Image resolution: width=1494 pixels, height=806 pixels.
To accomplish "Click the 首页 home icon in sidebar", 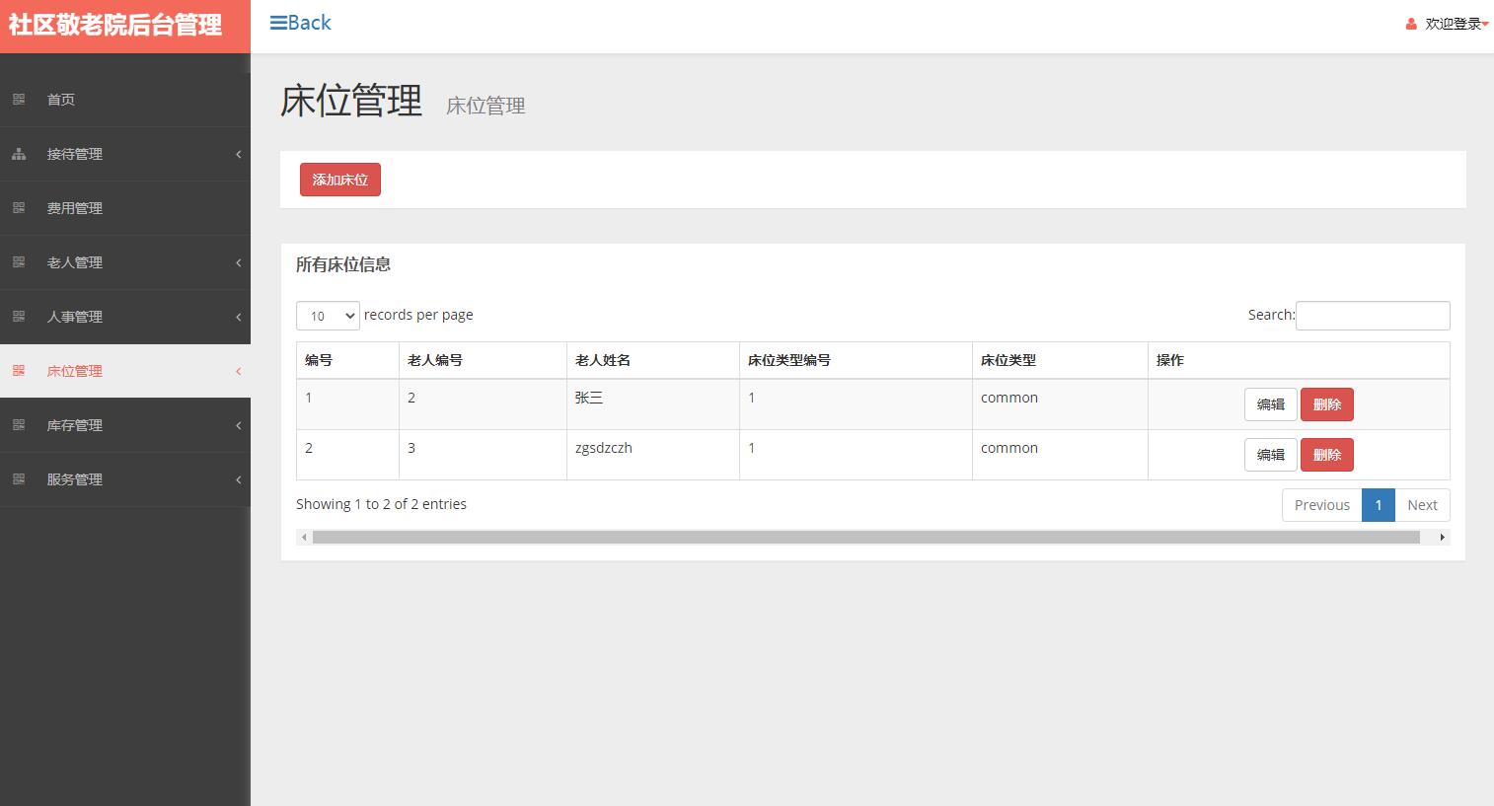I will 19,99.
